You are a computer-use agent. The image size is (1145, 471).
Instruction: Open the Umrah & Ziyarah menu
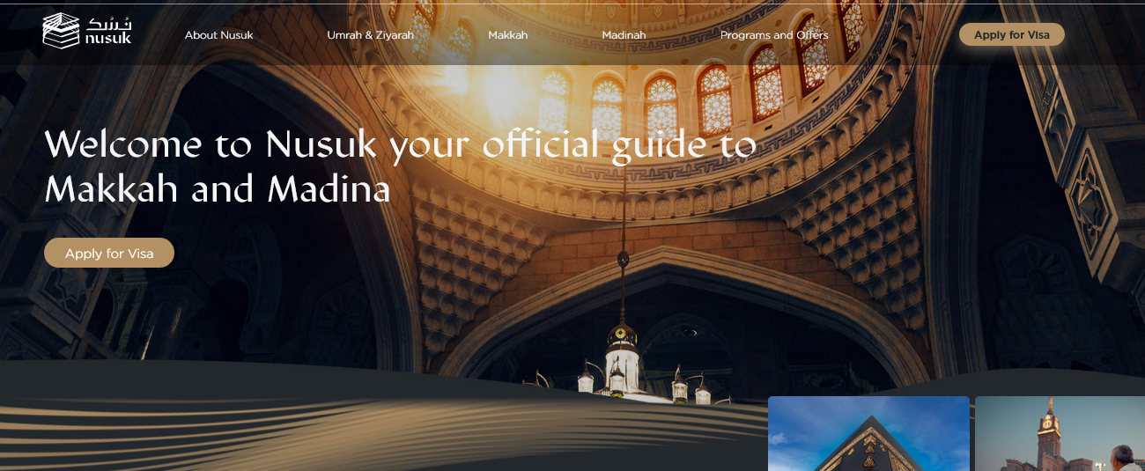[370, 35]
